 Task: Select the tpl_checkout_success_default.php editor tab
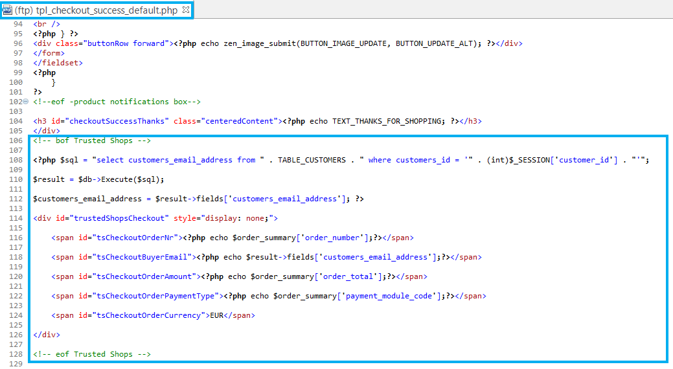[96, 10]
